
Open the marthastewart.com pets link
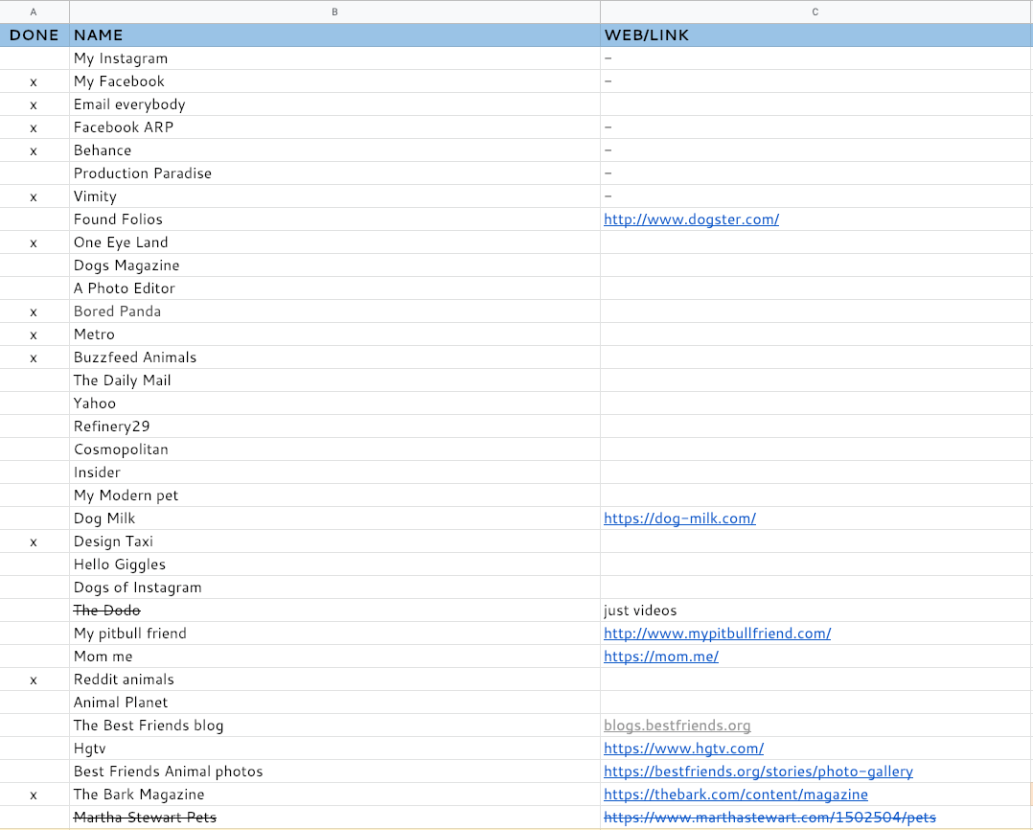point(769,818)
